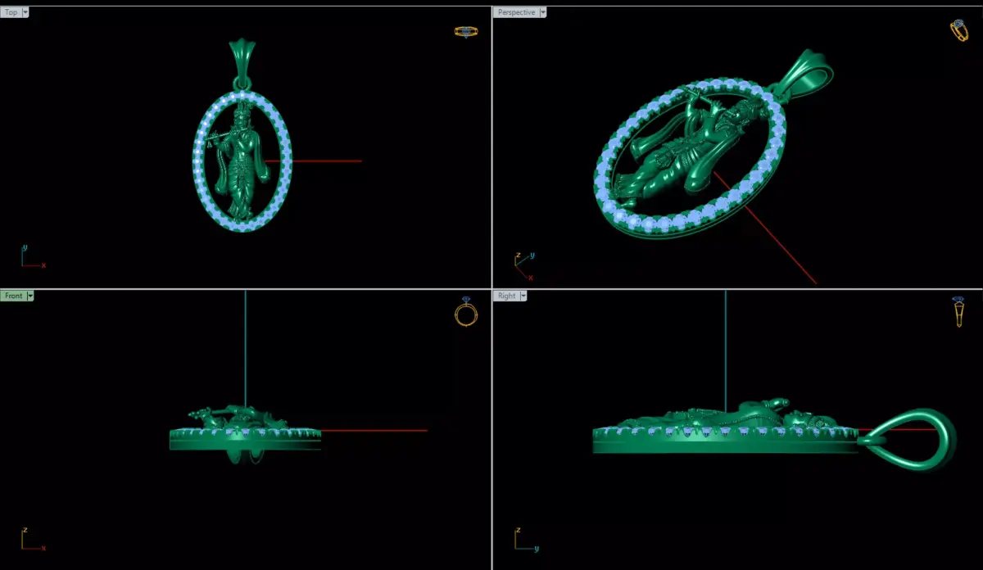Select the pendant side profile in Front viewport
Viewport: 983px width, 570px height.
click(x=245, y=435)
